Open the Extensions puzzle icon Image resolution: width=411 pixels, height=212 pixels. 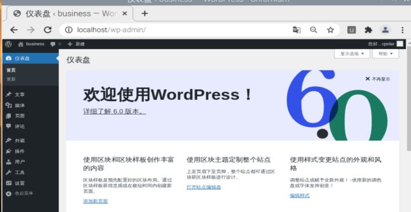coord(368,30)
